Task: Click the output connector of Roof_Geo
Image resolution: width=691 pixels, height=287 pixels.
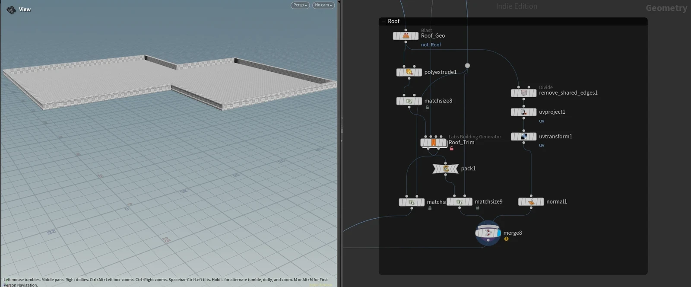Action: tap(406, 42)
